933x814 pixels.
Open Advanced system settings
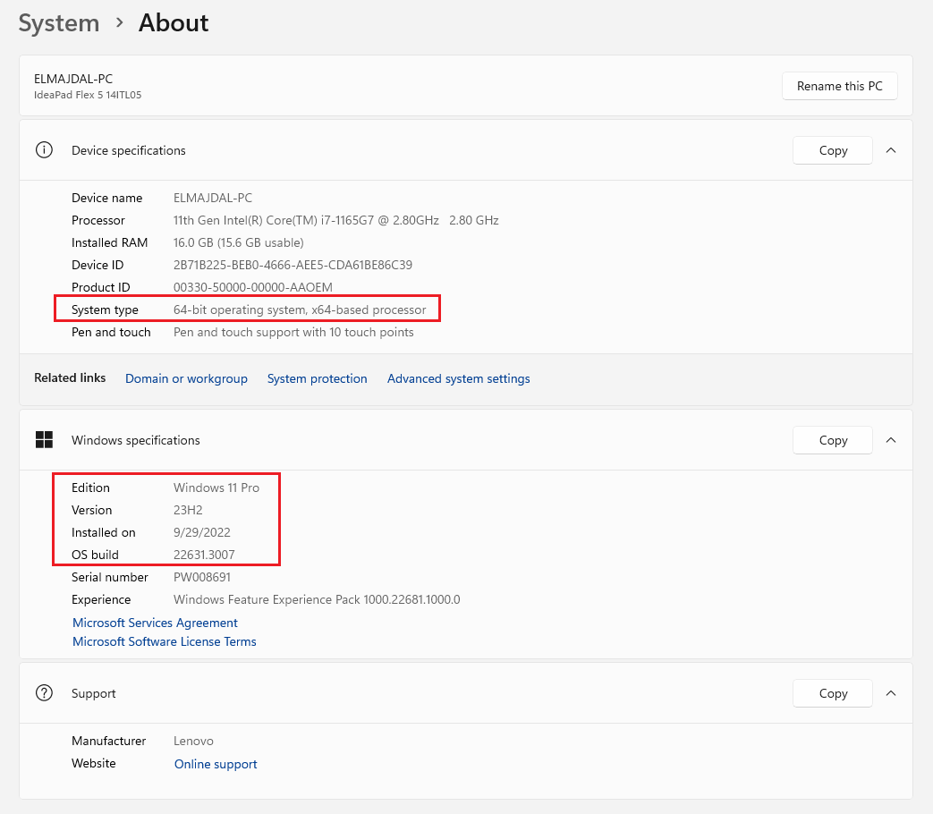point(458,378)
